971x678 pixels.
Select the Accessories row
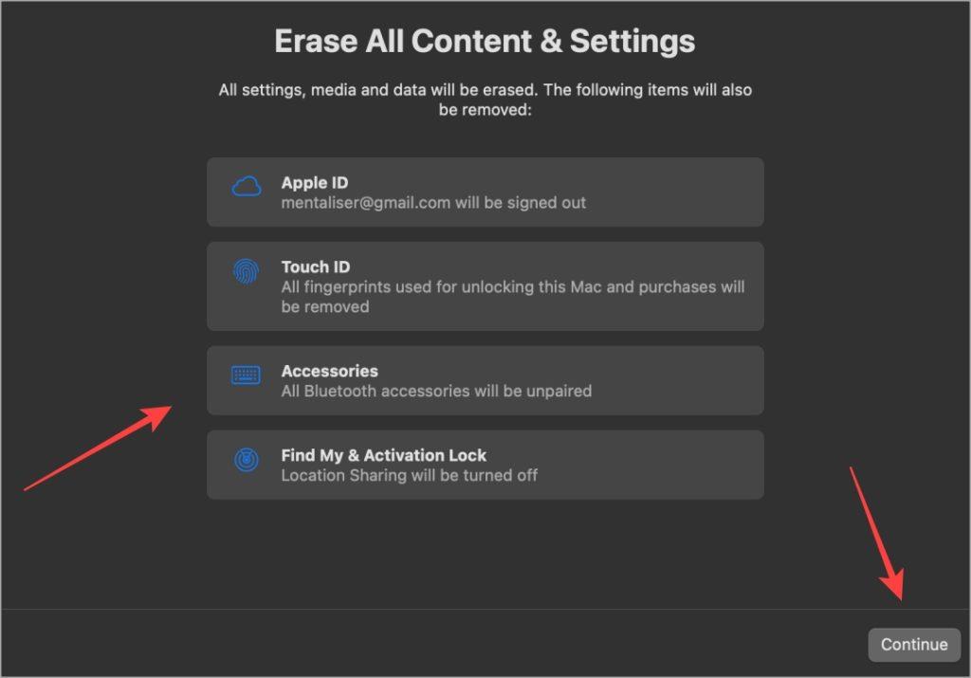pyautogui.click(x=485, y=380)
